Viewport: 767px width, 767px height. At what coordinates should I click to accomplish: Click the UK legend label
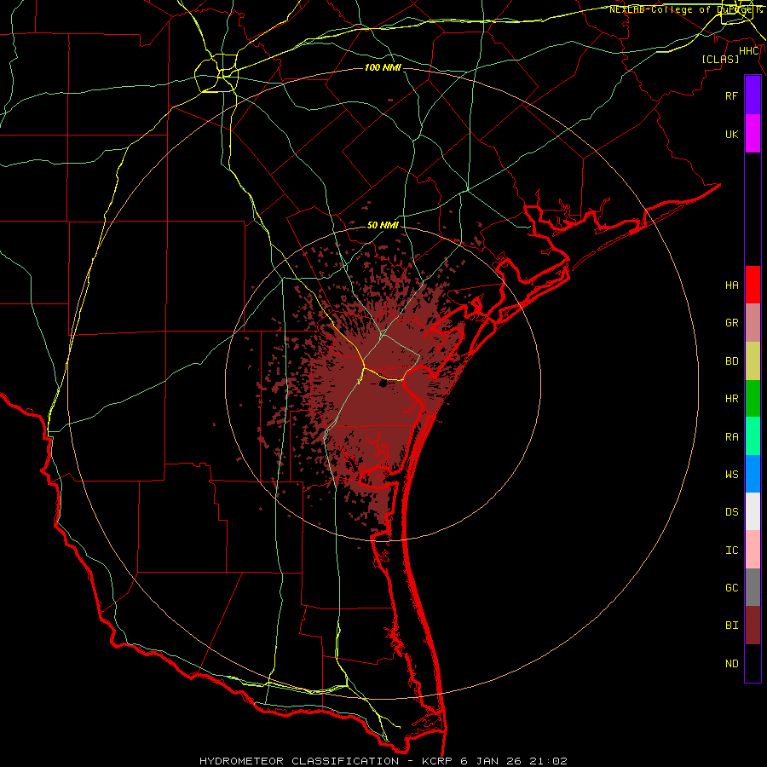(731, 134)
